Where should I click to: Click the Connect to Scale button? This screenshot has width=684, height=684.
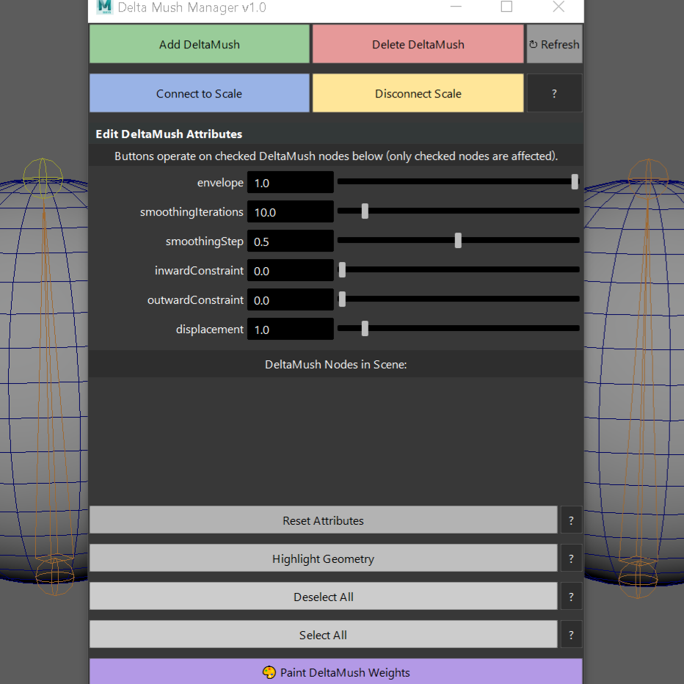point(200,93)
